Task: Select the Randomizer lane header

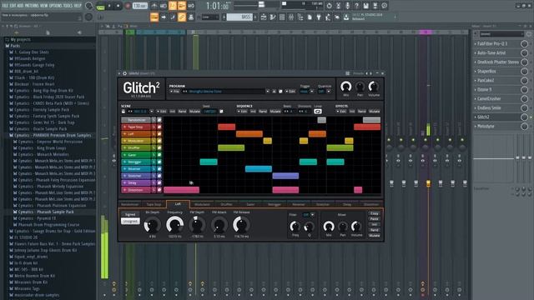Action: pyautogui.click(x=136, y=120)
